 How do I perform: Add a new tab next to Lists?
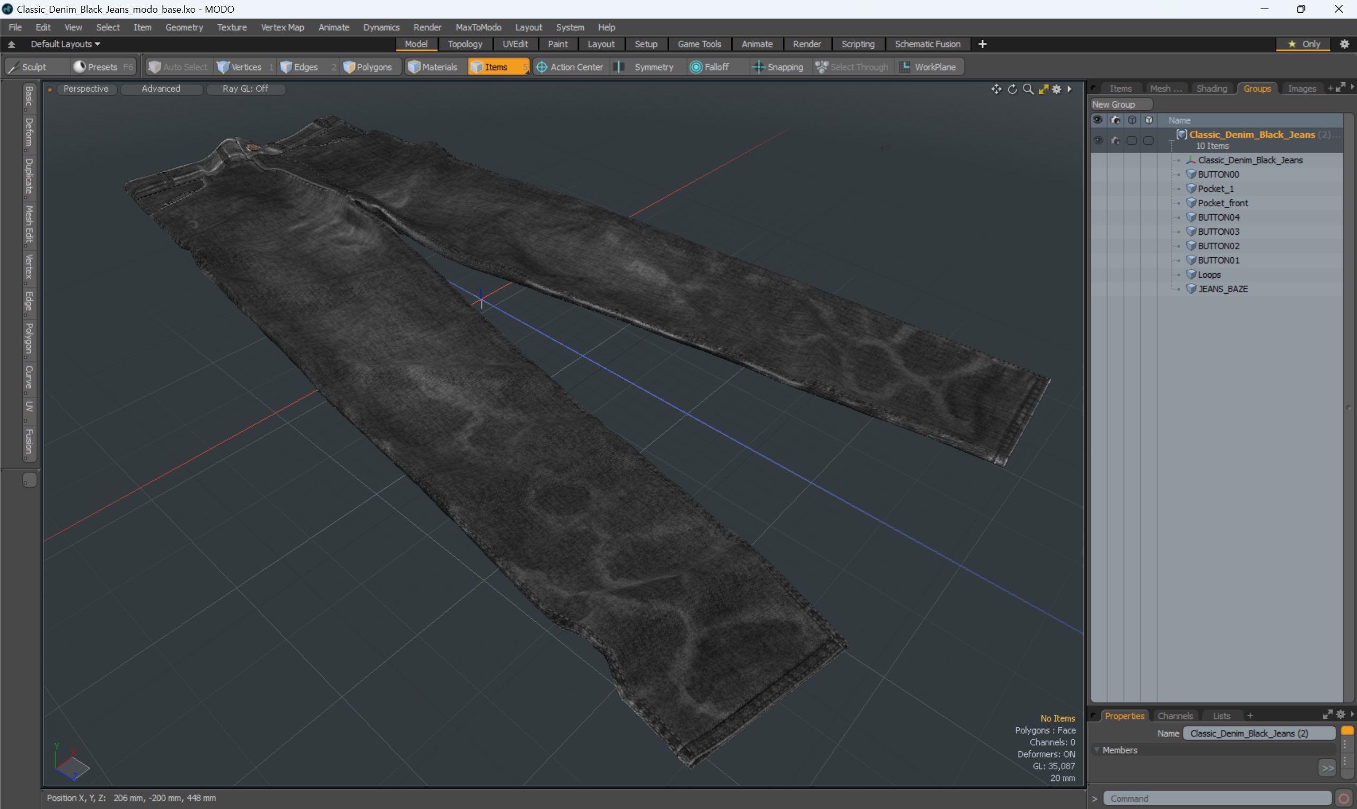click(1250, 716)
